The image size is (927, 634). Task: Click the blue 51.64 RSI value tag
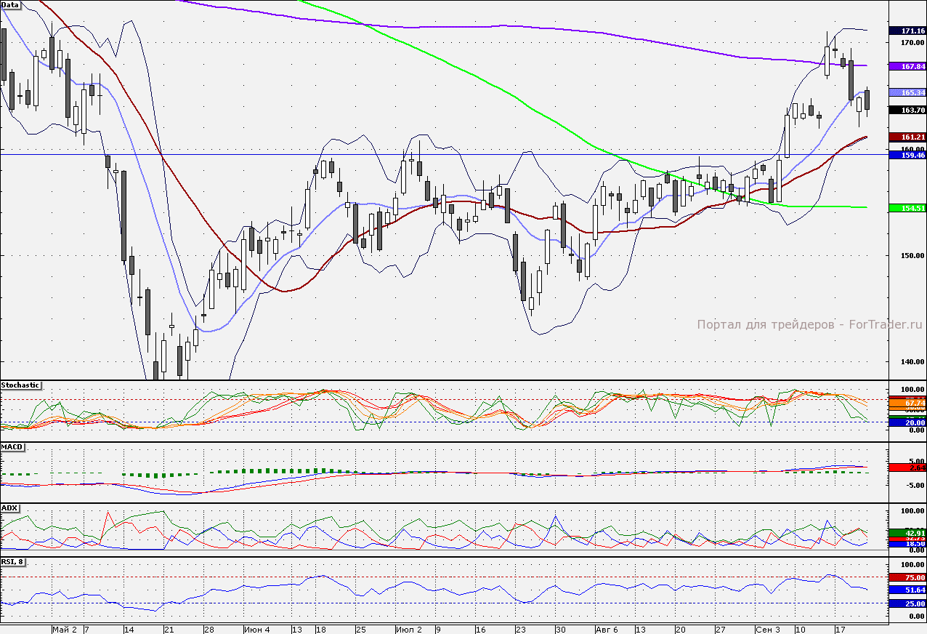[x=907, y=590]
